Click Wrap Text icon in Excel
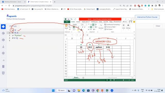This screenshot has height=93, width=165. click(96, 25)
